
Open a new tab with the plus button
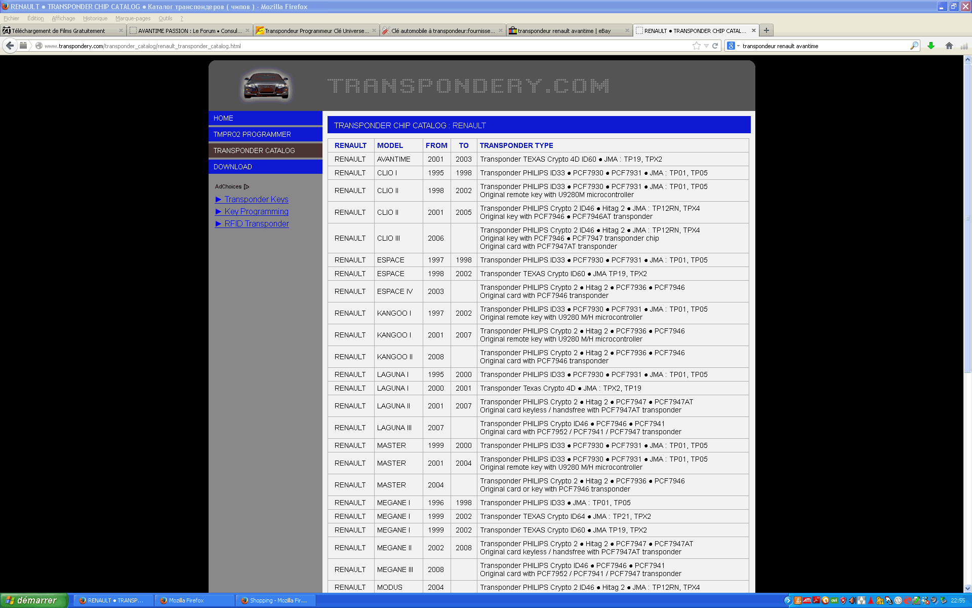(766, 30)
